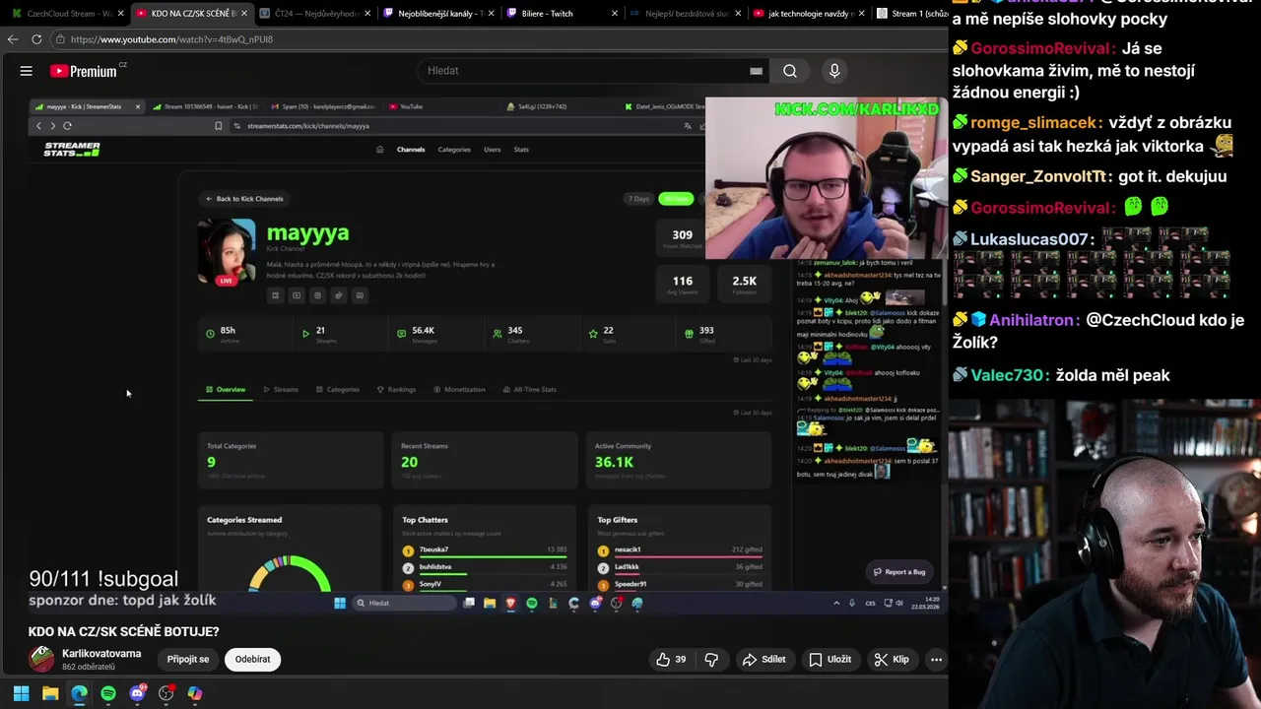The width and height of the screenshot is (1261, 709).
Task: Open Karlikovatovarna channel name link
Action: coord(101,654)
